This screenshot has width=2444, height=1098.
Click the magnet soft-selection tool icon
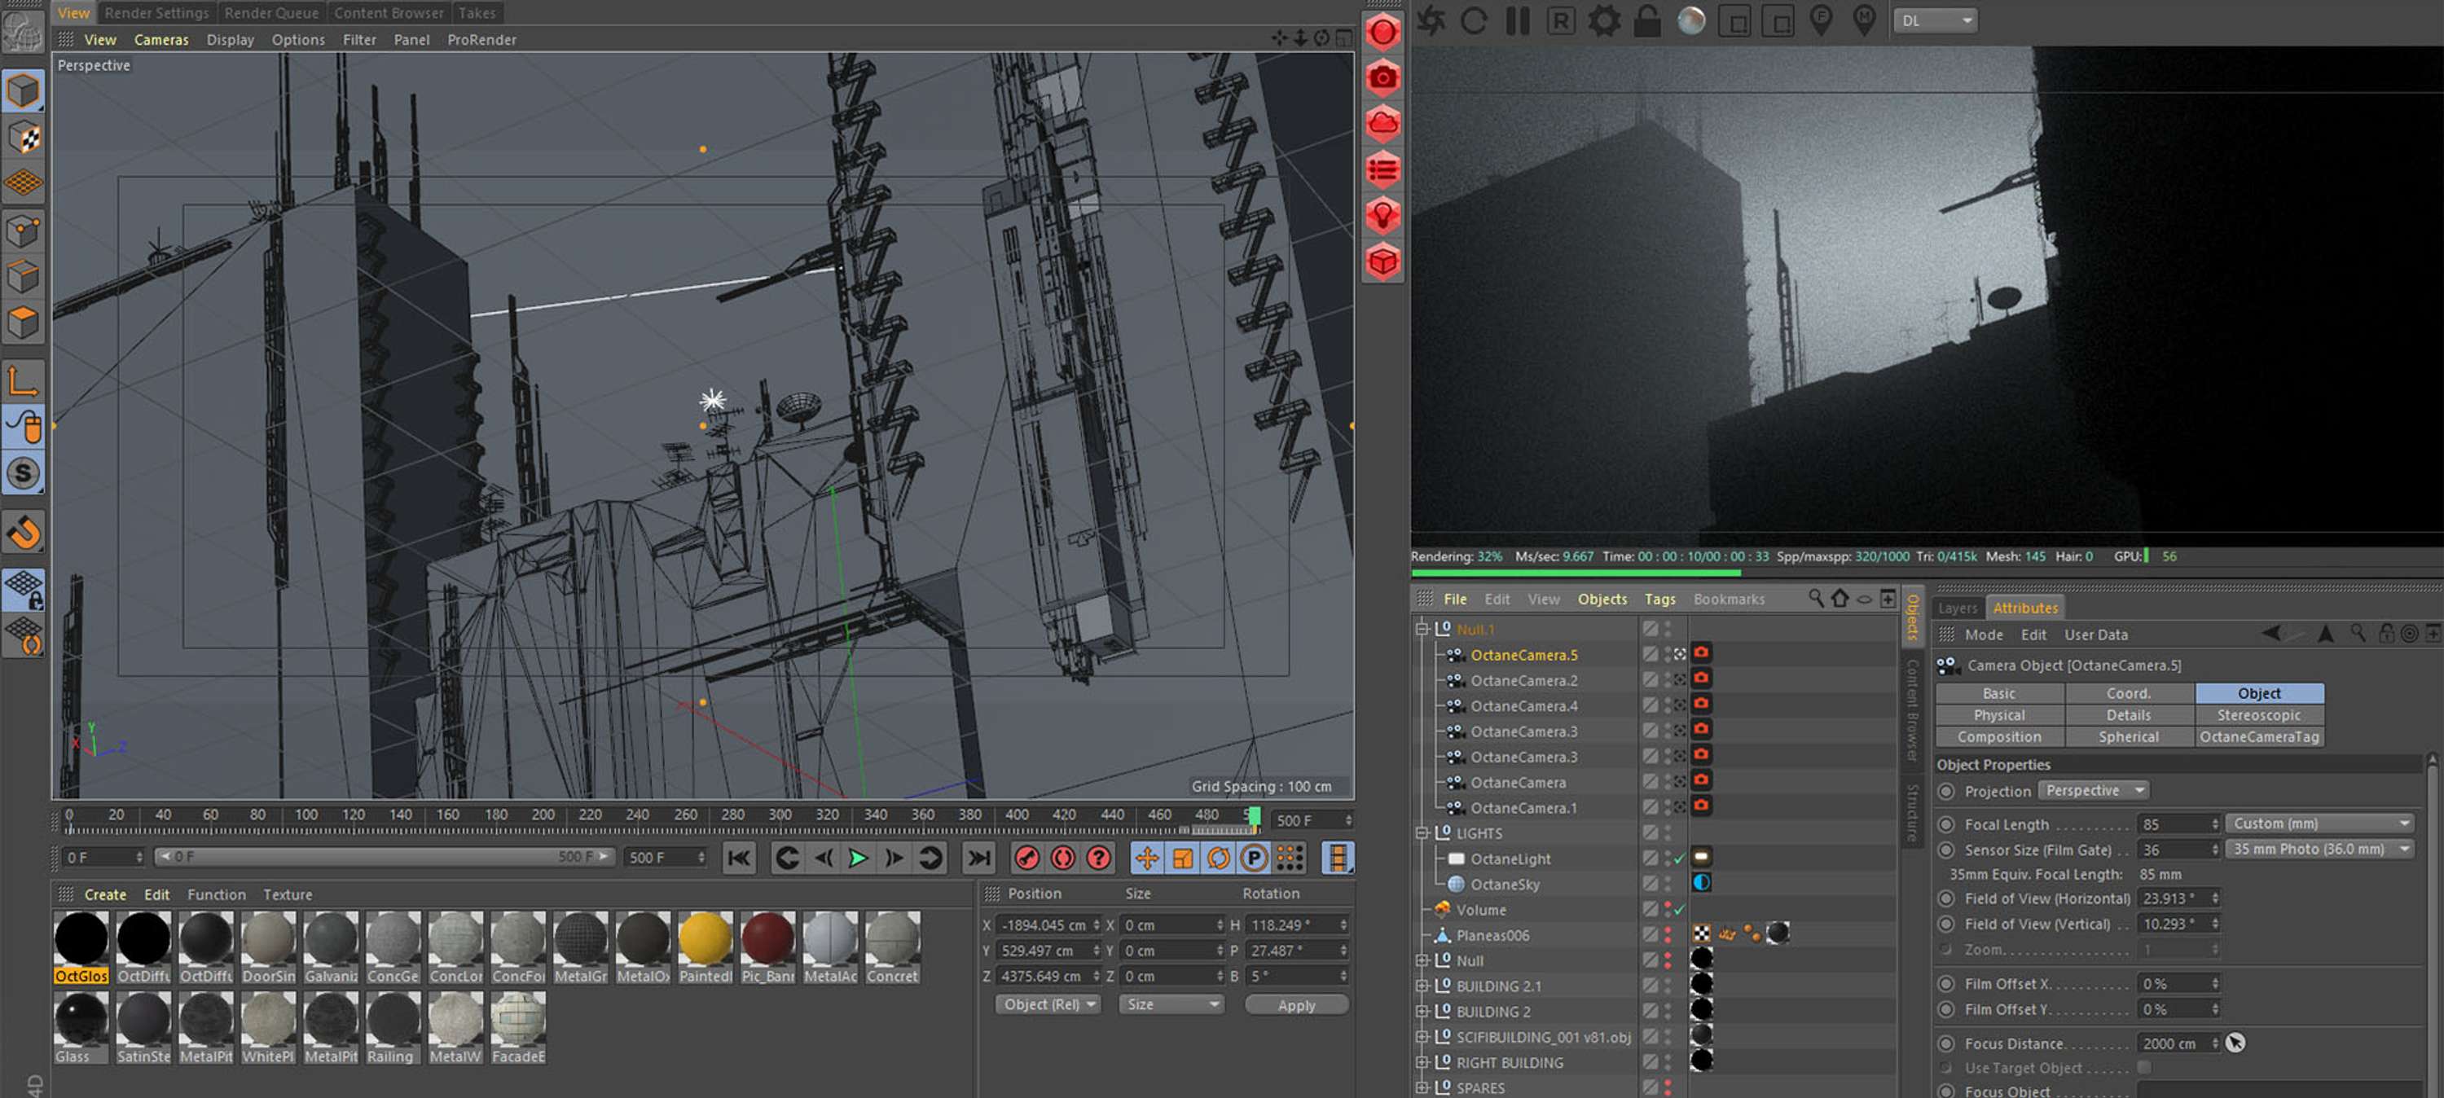(24, 533)
